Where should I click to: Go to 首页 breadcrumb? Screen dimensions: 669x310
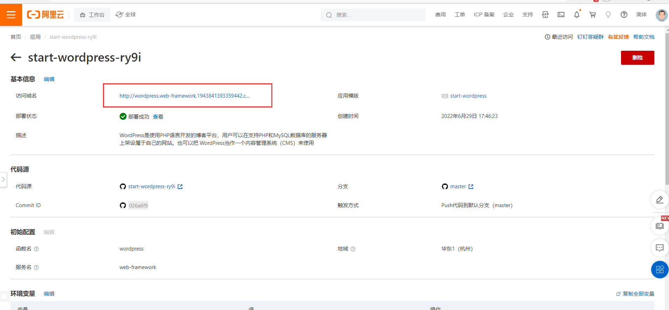[x=16, y=37]
